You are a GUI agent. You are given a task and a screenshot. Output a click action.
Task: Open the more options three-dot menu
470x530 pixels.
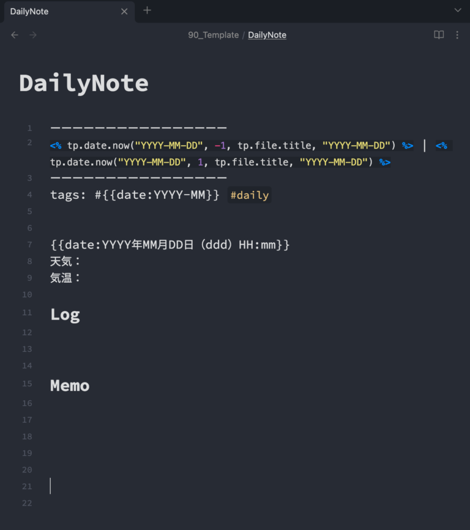(x=457, y=35)
